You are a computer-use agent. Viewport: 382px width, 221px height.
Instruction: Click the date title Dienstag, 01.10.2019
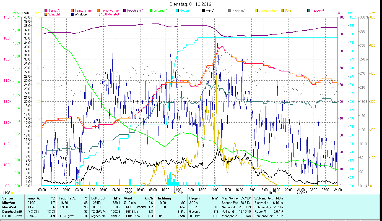(190, 4)
